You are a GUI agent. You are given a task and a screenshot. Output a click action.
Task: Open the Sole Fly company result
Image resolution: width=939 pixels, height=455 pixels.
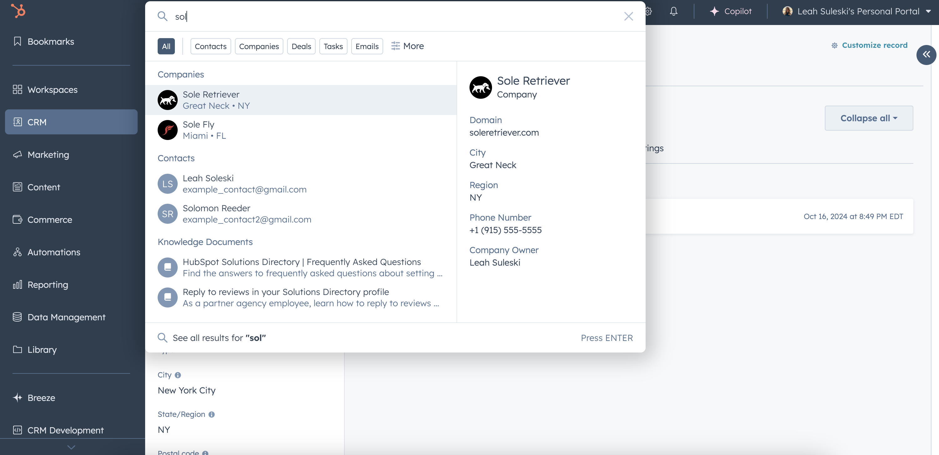point(301,130)
